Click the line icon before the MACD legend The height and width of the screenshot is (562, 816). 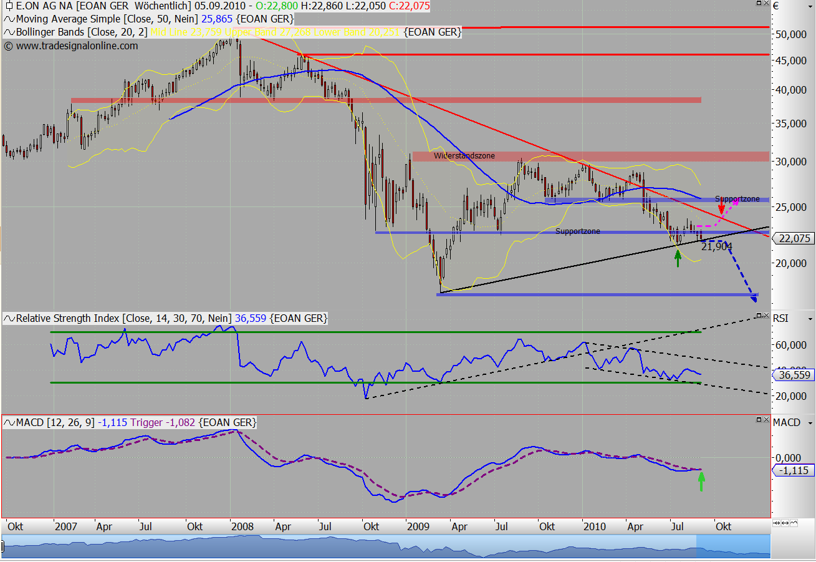9,423
